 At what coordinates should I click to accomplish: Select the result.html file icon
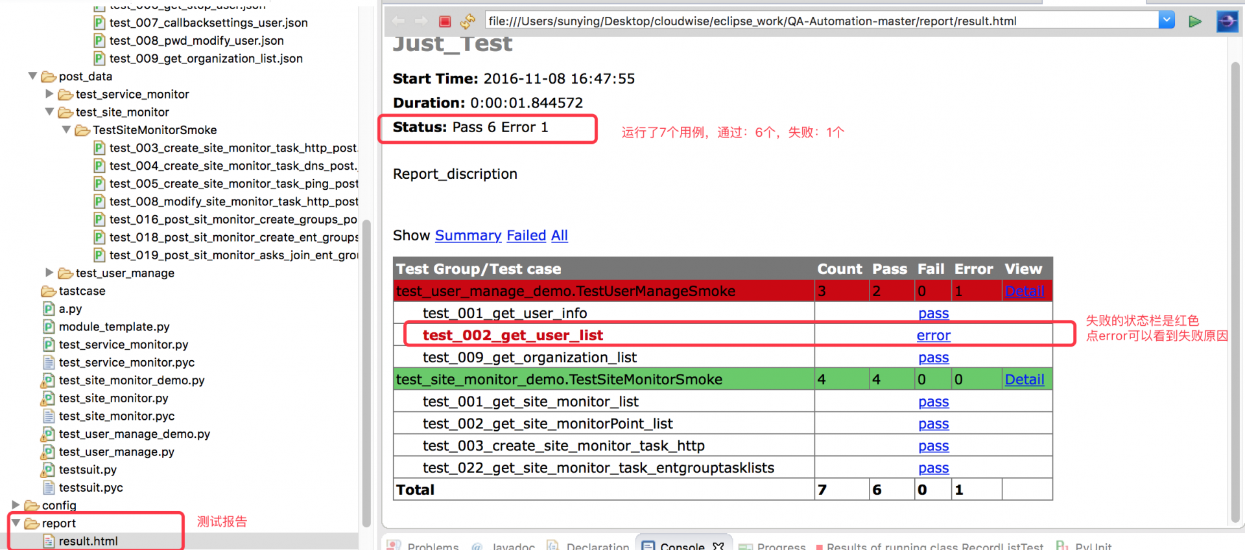(49, 541)
